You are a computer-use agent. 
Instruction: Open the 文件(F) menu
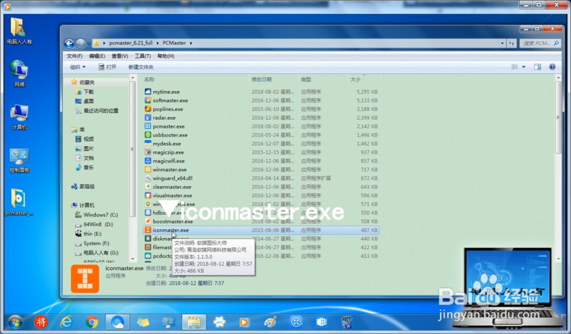(x=74, y=56)
